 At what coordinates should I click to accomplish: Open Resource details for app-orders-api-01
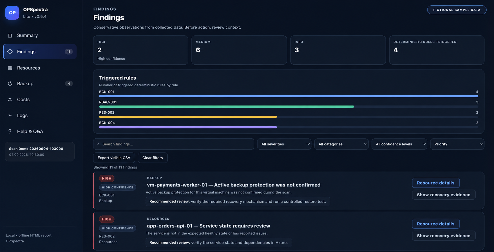(x=436, y=224)
